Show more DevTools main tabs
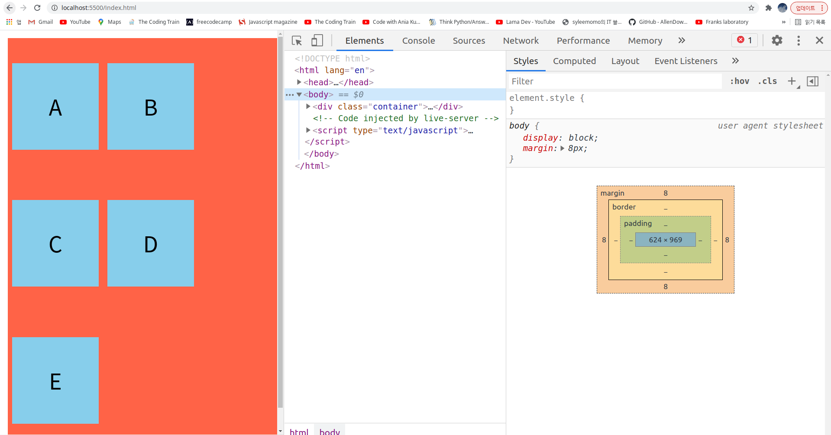 682,40
